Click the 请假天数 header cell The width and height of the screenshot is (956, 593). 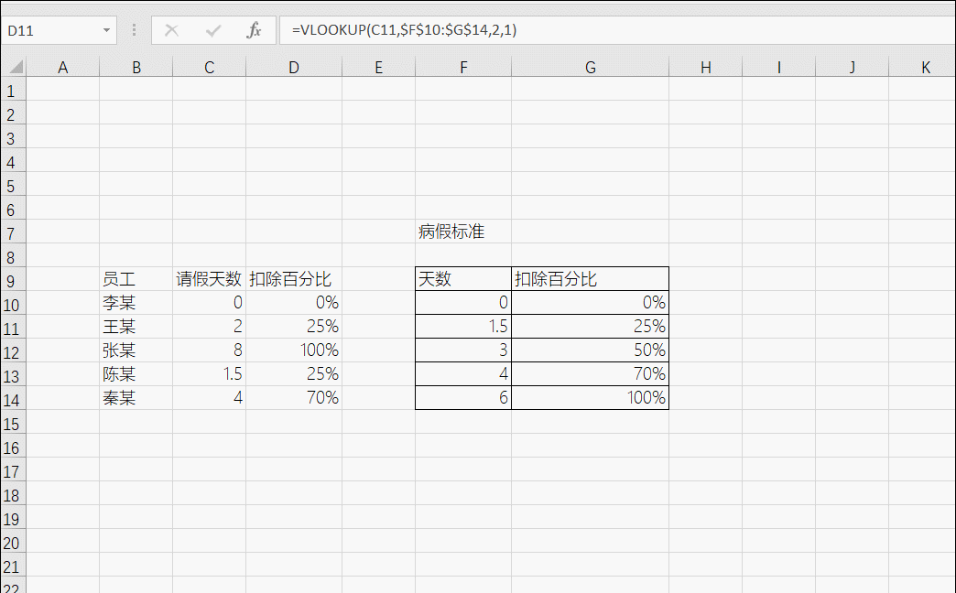(209, 279)
